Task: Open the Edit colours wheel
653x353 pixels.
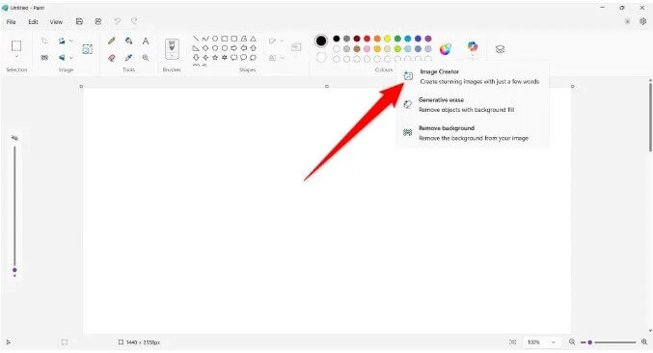Action: pos(446,49)
